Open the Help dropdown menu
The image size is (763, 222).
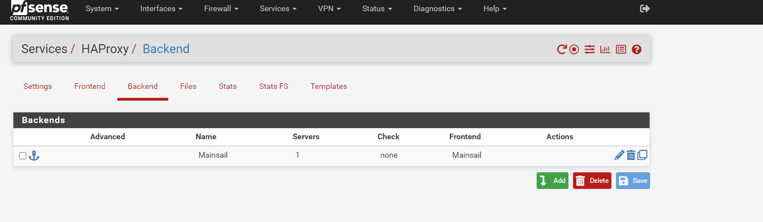495,9
